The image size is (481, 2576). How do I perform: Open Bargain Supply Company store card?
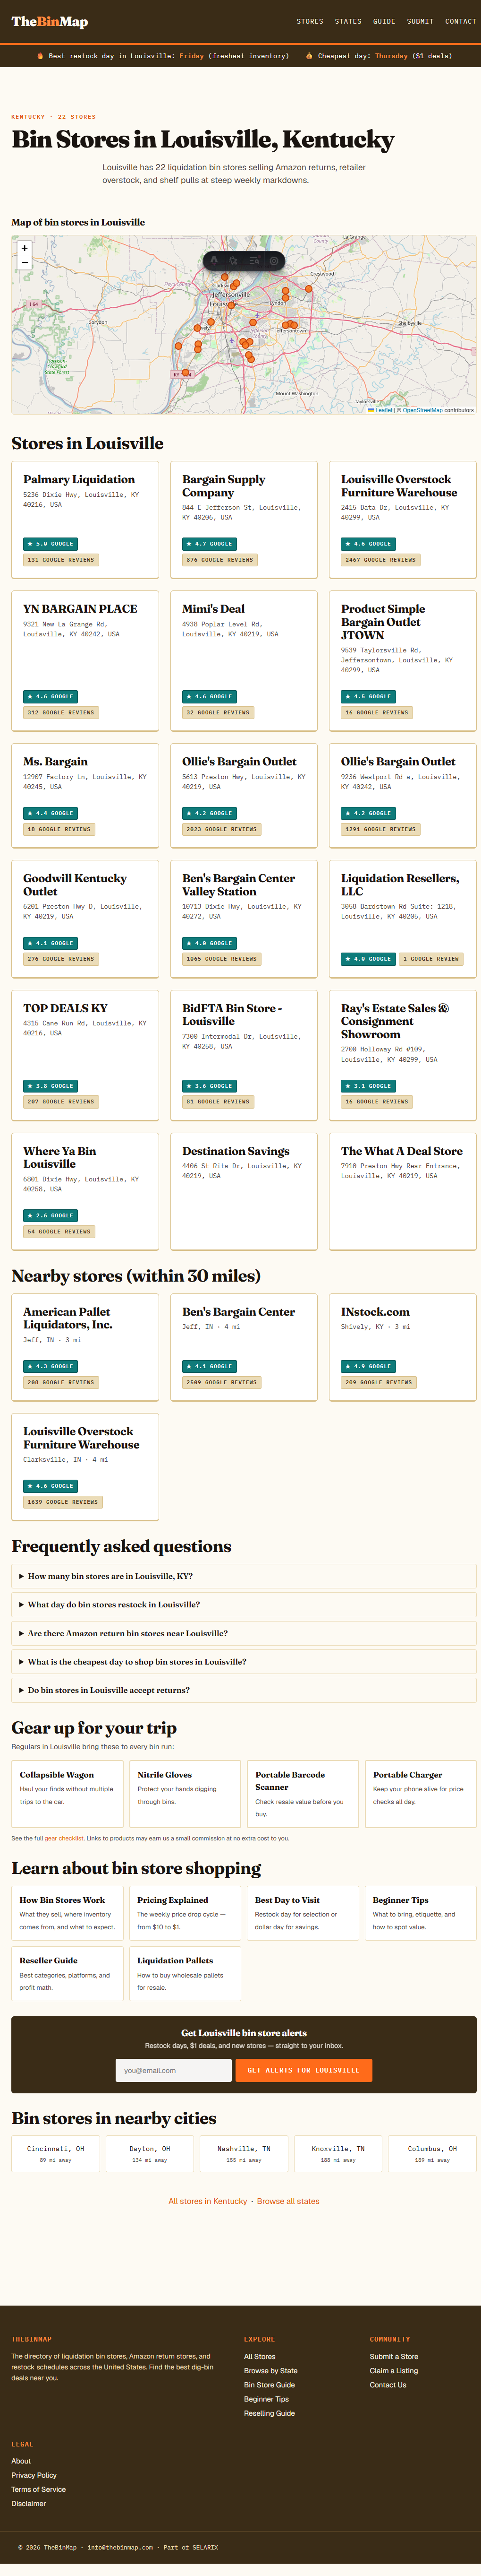point(244,519)
